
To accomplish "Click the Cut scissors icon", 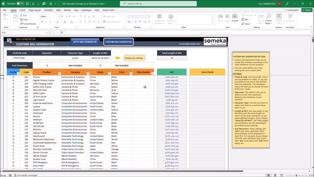I will tap(21, 15).
